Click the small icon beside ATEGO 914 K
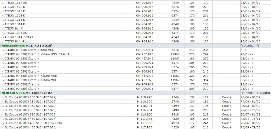Viewport: 271px width, 129px height. click(x=3, y=29)
